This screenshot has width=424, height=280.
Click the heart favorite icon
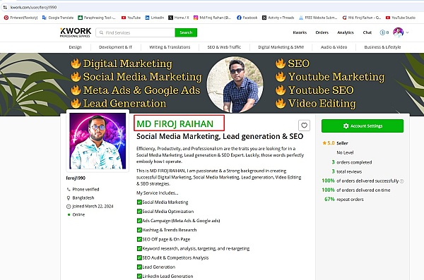pos(304,126)
